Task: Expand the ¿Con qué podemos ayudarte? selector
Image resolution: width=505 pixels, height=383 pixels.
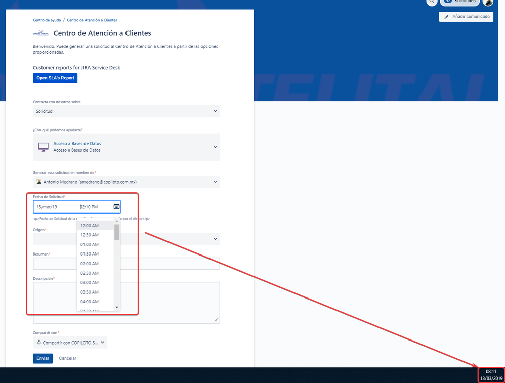Action: coord(127,147)
